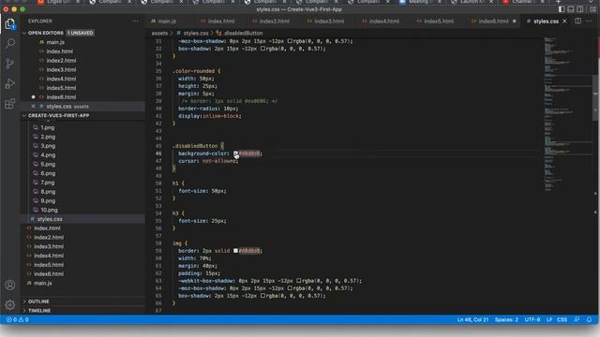
Task: Click the notifications bell in status bar
Action: pyautogui.click(x=590, y=319)
